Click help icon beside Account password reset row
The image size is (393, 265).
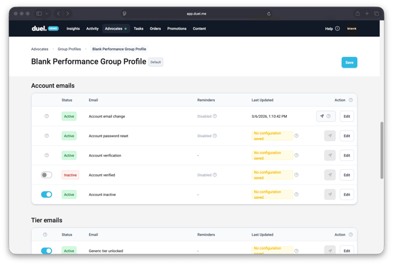[x=47, y=136]
